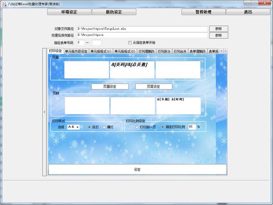Select the 打印设定 tab
Image resolution: width=273 pixels, height=205 pixels.
click(56, 51)
